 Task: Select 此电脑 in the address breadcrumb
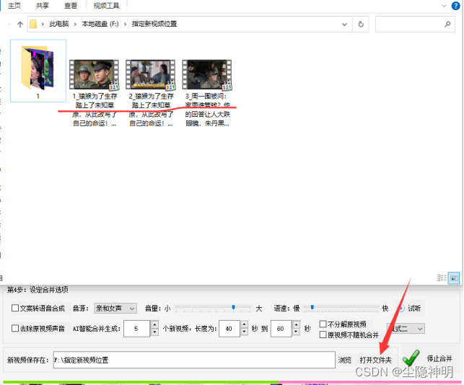tap(59, 24)
